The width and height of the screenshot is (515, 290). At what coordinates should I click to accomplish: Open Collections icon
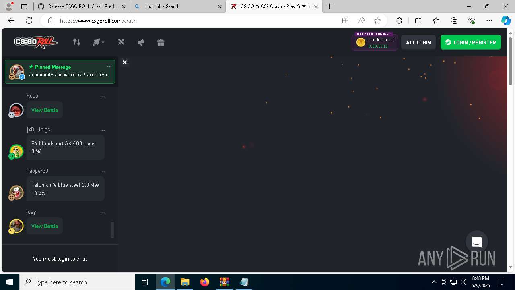point(454,21)
